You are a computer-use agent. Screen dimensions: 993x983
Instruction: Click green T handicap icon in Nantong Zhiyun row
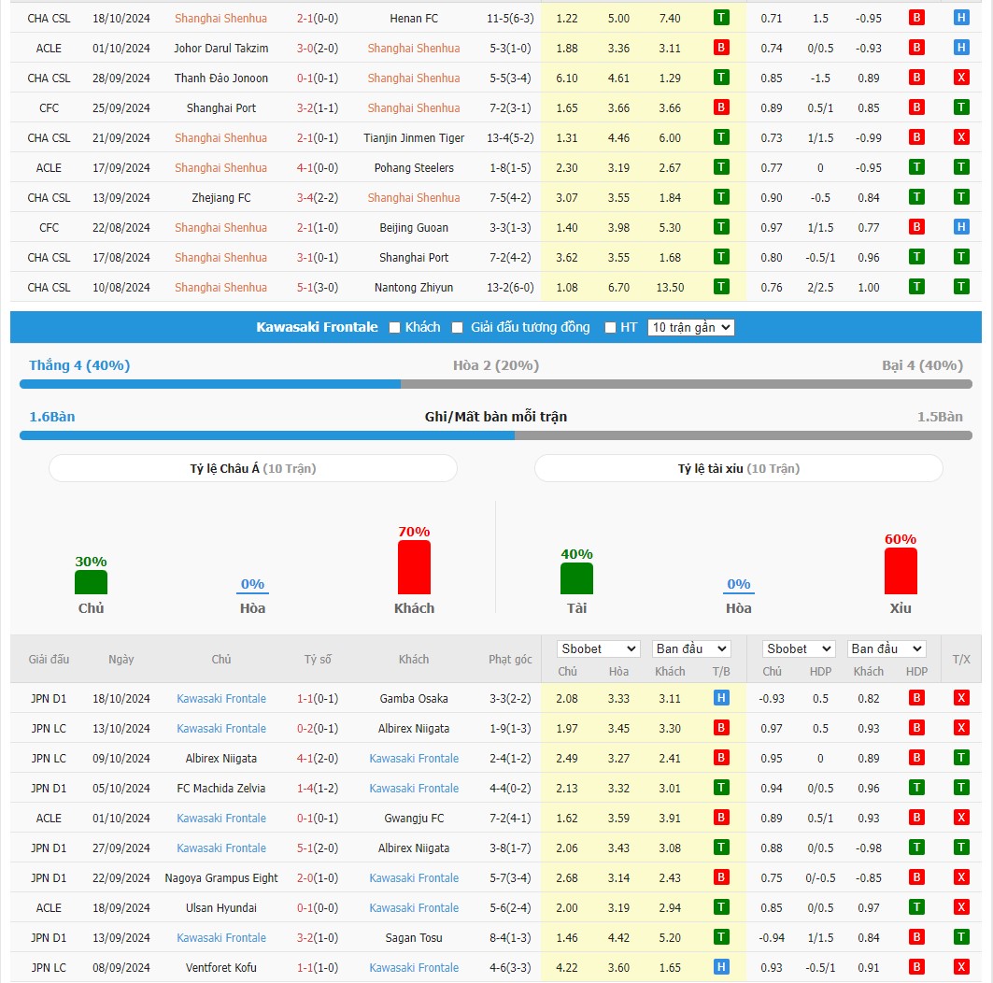[916, 287]
